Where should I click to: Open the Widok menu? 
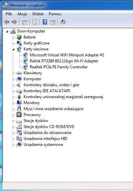click(x=38, y=14)
